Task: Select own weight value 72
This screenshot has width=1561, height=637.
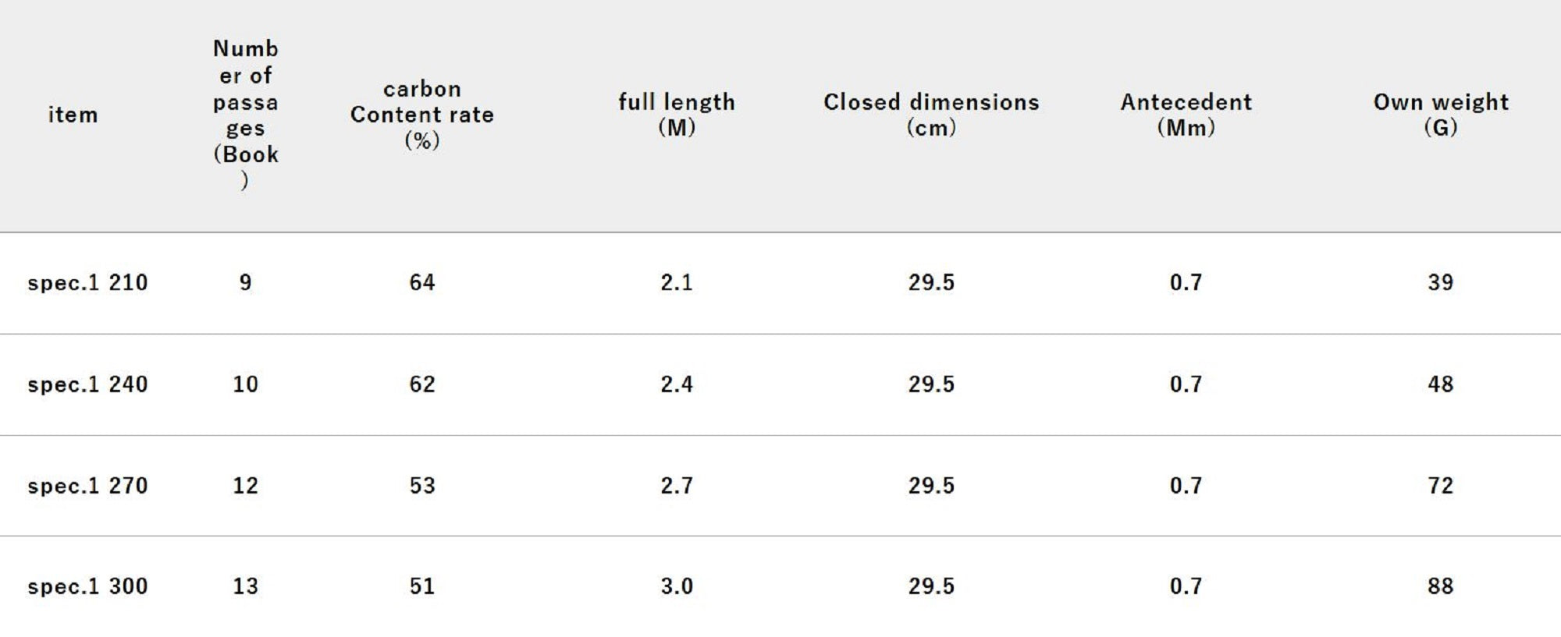Action: [x=1440, y=486]
